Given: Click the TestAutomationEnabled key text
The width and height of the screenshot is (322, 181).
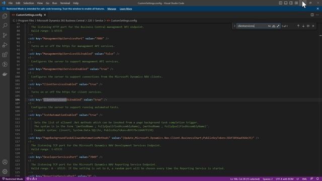Looking at the screenshot, I should (60, 115).
